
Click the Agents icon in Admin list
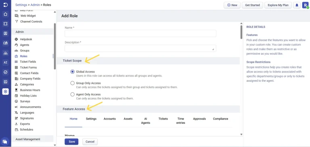click(x=16, y=45)
